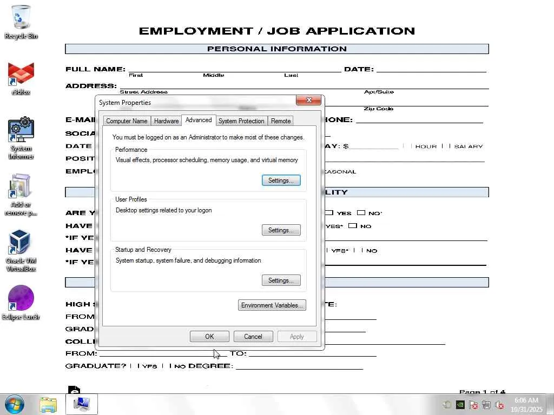Click the Show desktop strip
This screenshot has height=415, width=554.
(x=551, y=404)
